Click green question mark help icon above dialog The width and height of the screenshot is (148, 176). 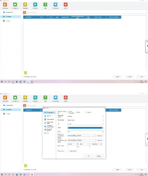point(45,98)
